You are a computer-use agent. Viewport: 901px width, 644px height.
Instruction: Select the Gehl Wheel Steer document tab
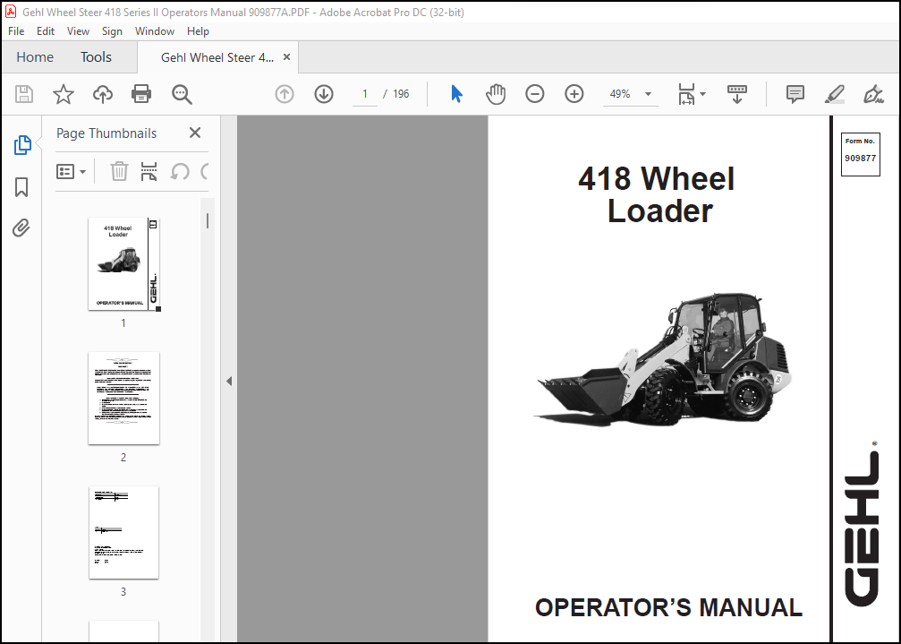point(217,57)
